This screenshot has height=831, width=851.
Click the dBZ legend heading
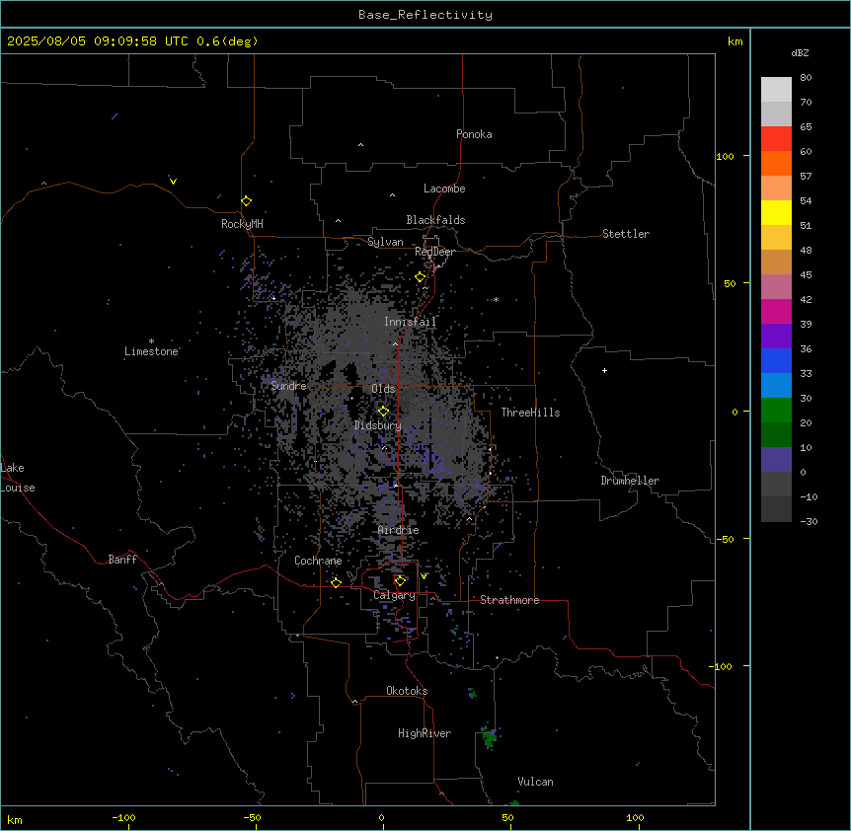[800, 53]
